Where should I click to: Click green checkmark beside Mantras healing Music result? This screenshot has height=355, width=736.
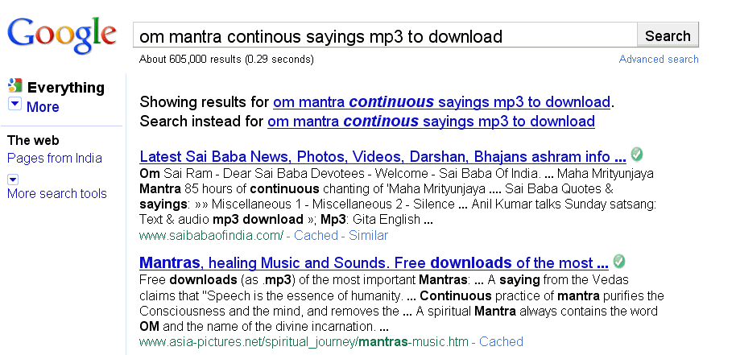click(619, 261)
